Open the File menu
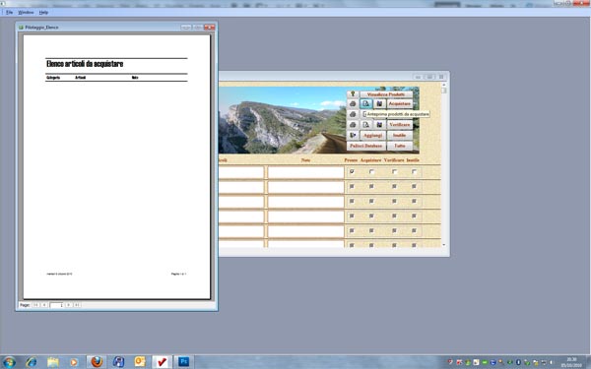 [10, 13]
